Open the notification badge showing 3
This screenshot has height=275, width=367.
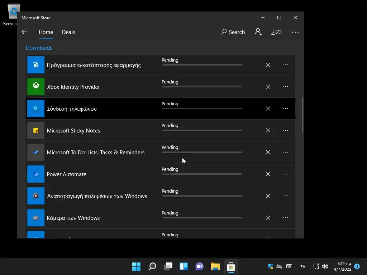[357, 266]
